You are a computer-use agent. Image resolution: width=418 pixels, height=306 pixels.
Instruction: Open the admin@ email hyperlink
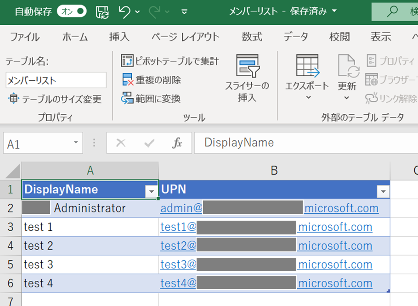pyautogui.click(x=181, y=208)
